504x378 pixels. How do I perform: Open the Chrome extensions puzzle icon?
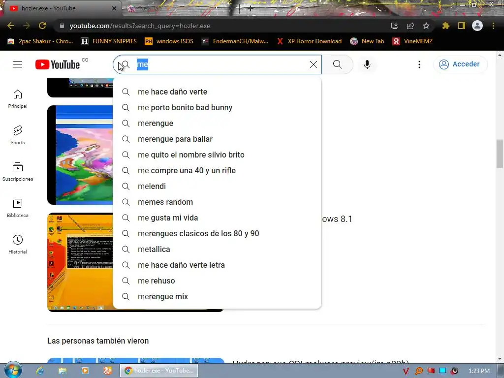445,26
